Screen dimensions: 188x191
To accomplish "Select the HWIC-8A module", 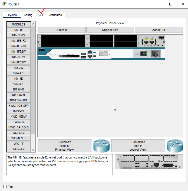I will 19,122.
